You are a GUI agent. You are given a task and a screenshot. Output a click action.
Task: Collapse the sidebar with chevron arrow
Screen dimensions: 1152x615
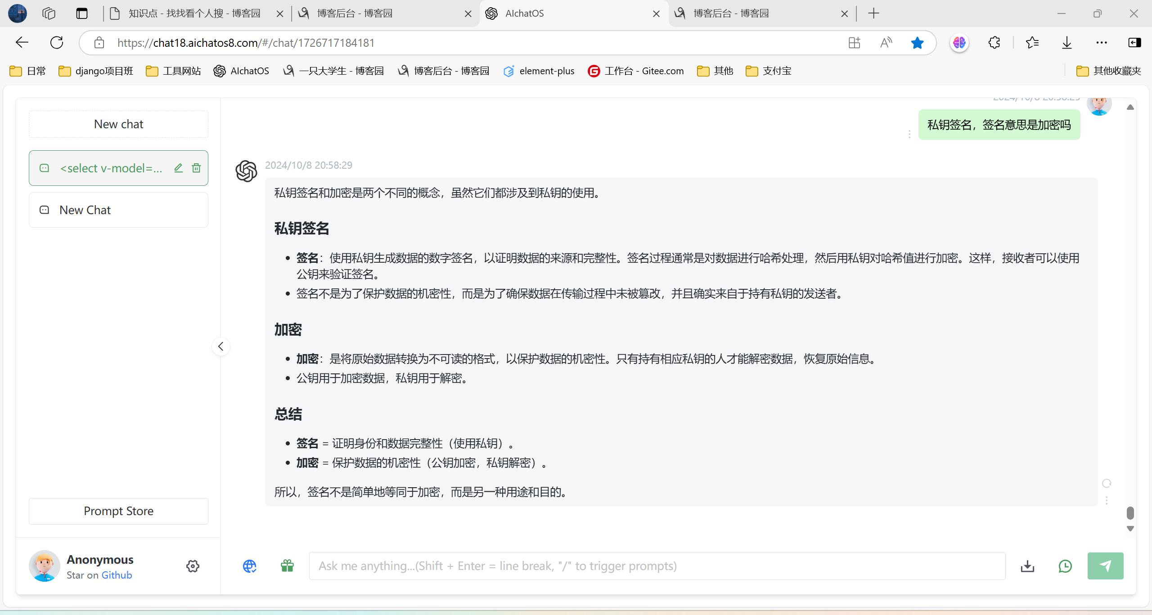220,346
